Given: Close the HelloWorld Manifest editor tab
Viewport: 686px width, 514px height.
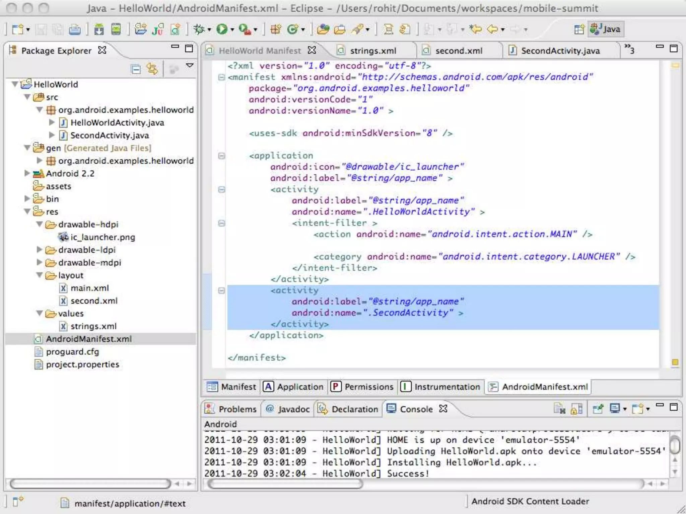Looking at the screenshot, I should [x=312, y=50].
